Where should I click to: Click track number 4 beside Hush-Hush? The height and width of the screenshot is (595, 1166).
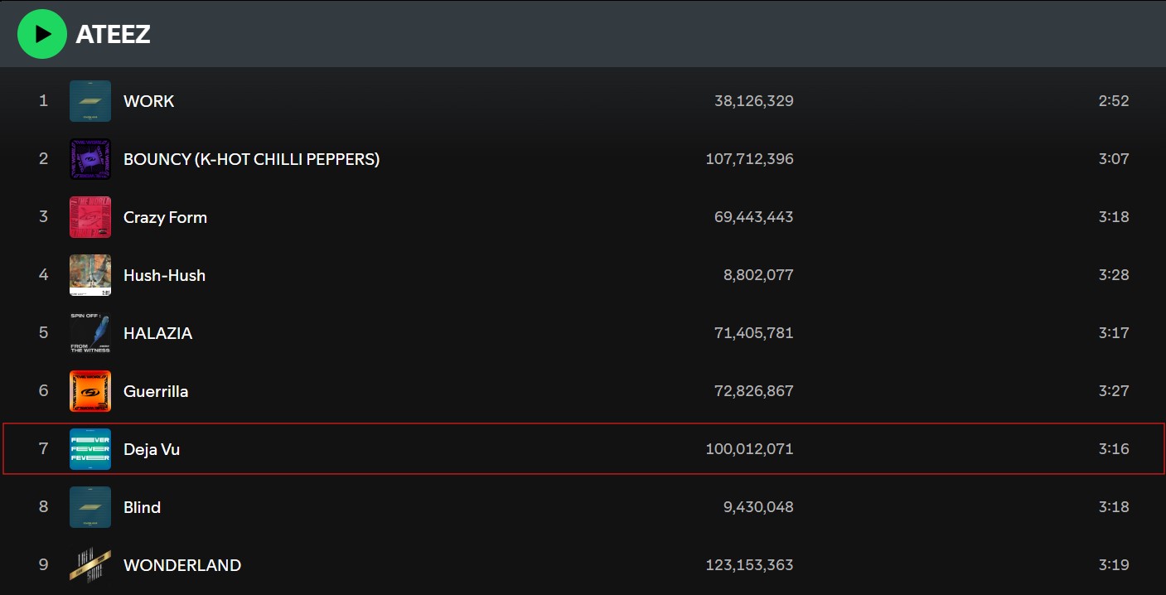44,274
